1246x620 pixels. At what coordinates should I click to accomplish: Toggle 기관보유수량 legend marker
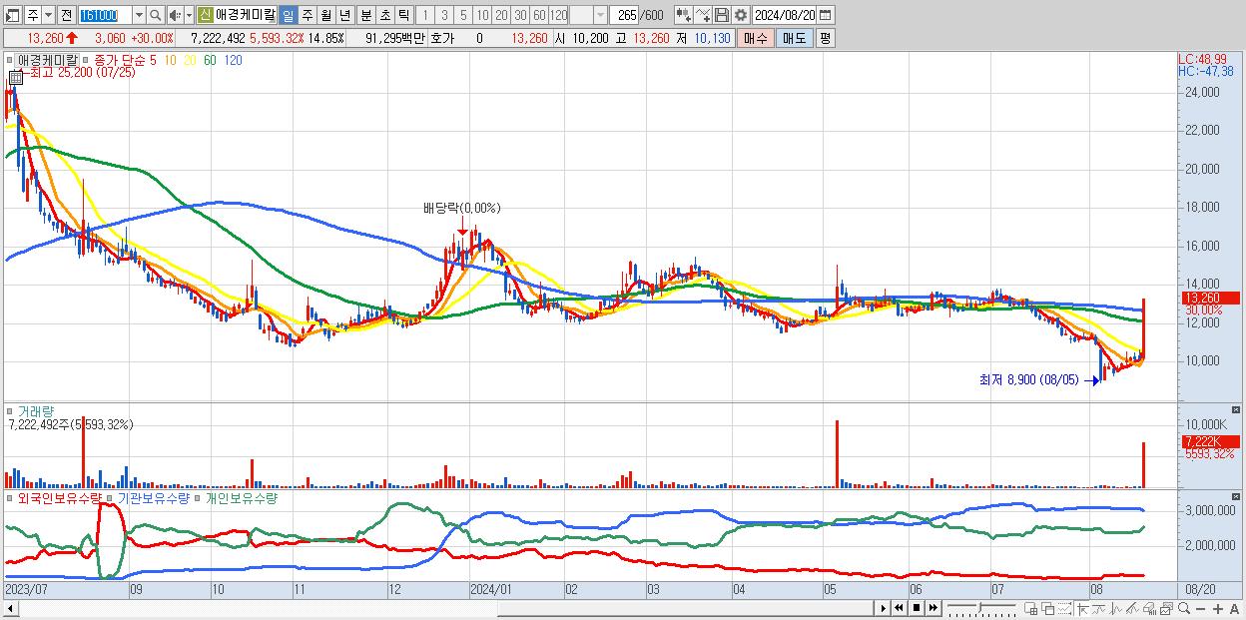pyautogui.click(x=112, y=497)
